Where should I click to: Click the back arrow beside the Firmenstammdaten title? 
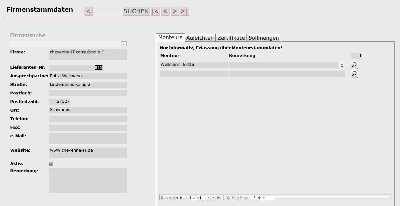pos(88,11)
